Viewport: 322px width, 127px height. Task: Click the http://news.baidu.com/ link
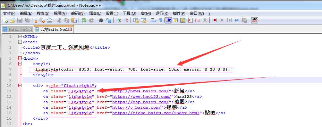coord(140,91)
